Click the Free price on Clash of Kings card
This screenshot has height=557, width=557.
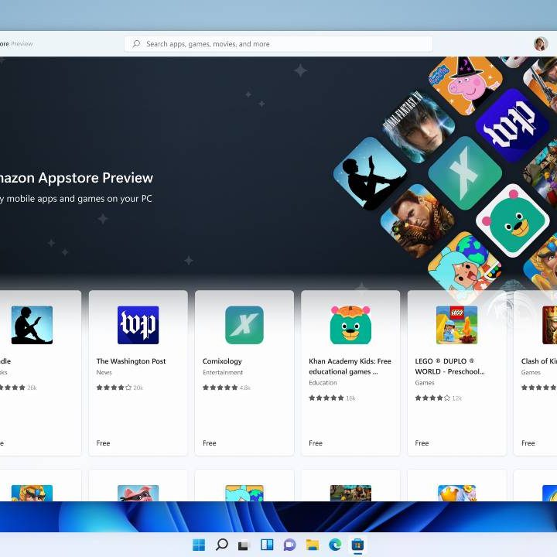pos(528,443)
